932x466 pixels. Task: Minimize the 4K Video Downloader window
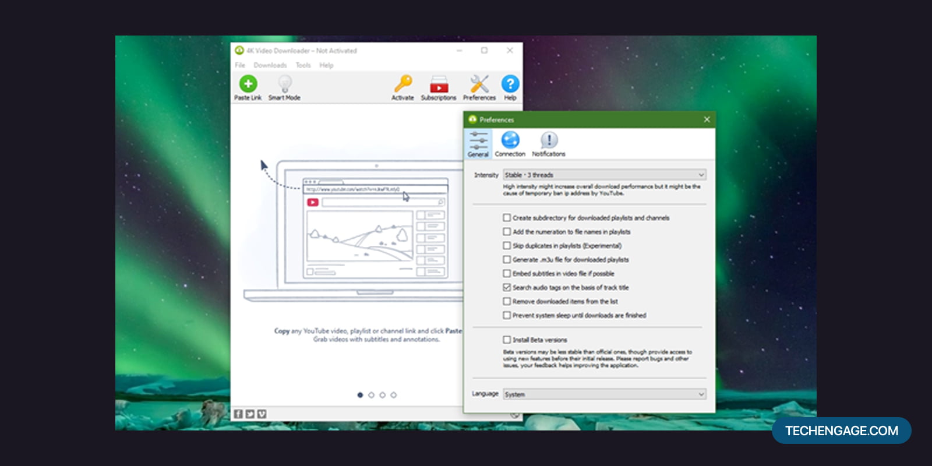tap(459, 51)
